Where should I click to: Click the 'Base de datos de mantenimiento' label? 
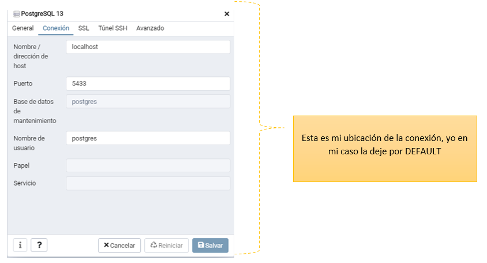(x=35, y=111)
